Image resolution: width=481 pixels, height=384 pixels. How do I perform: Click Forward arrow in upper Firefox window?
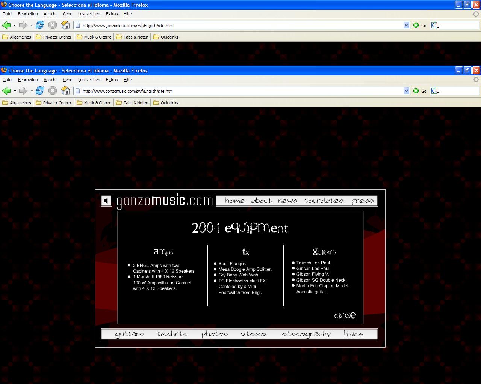pos(23,25)
